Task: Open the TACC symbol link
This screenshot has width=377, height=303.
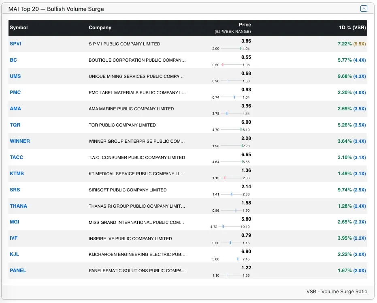Action: pyautogui.click(x=16, y=157)
